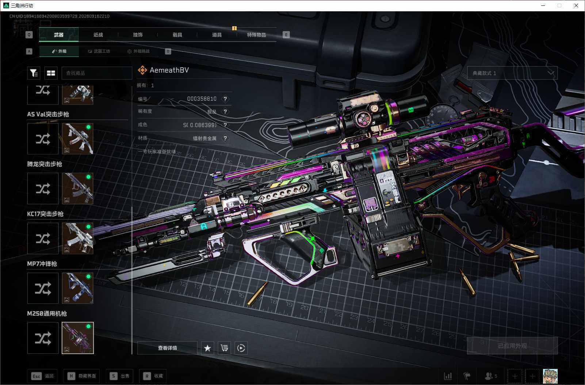Click the 三角洲行动 app icon in title bar
The height and width of the screenshot is (385, 585).
tap(6, 5)
